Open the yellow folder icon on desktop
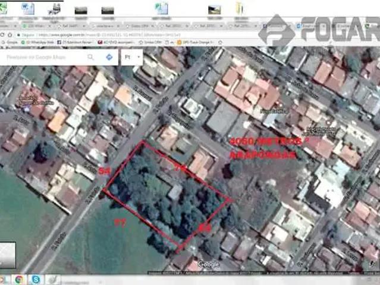The image size is (380, 285). tap(239, 8)
